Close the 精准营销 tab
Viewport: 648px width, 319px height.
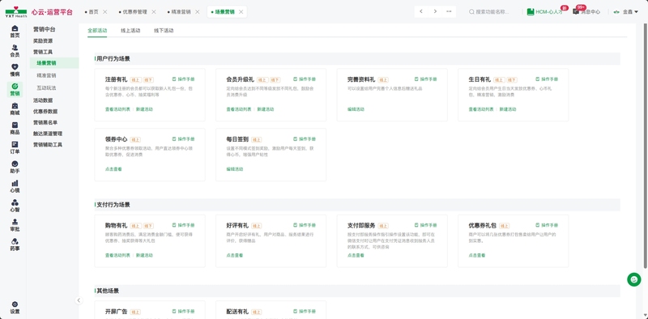[198, 12]
